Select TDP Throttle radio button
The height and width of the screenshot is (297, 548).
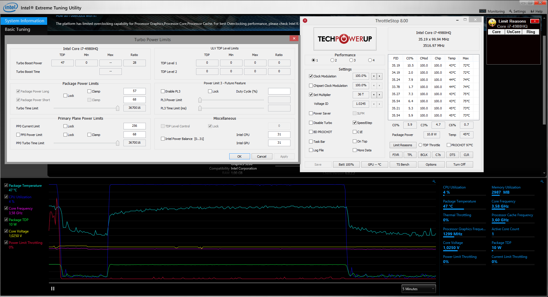(x=420, y=145)
